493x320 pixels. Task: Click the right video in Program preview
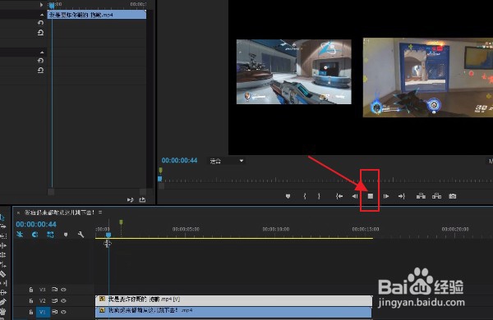[x=428, y=78]
